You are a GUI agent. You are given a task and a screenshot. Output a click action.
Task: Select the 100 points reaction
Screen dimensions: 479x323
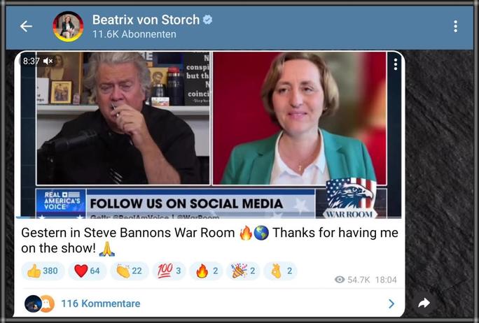169,271
